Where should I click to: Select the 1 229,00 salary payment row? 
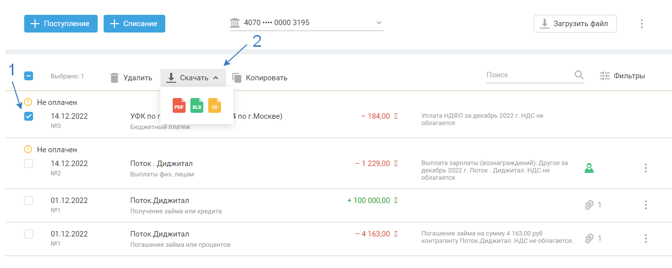point(29,164)
